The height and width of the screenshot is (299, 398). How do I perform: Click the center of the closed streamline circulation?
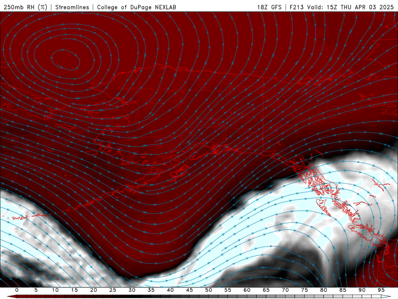(66, 60)
